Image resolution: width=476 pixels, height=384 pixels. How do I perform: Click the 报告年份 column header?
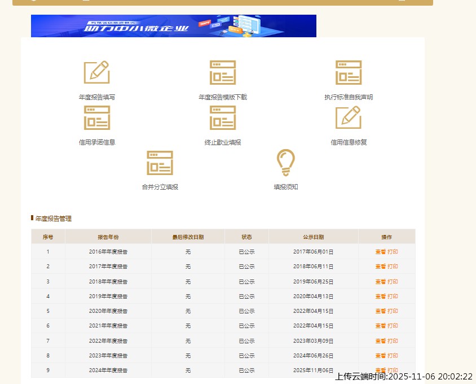(x=108, y=237)
